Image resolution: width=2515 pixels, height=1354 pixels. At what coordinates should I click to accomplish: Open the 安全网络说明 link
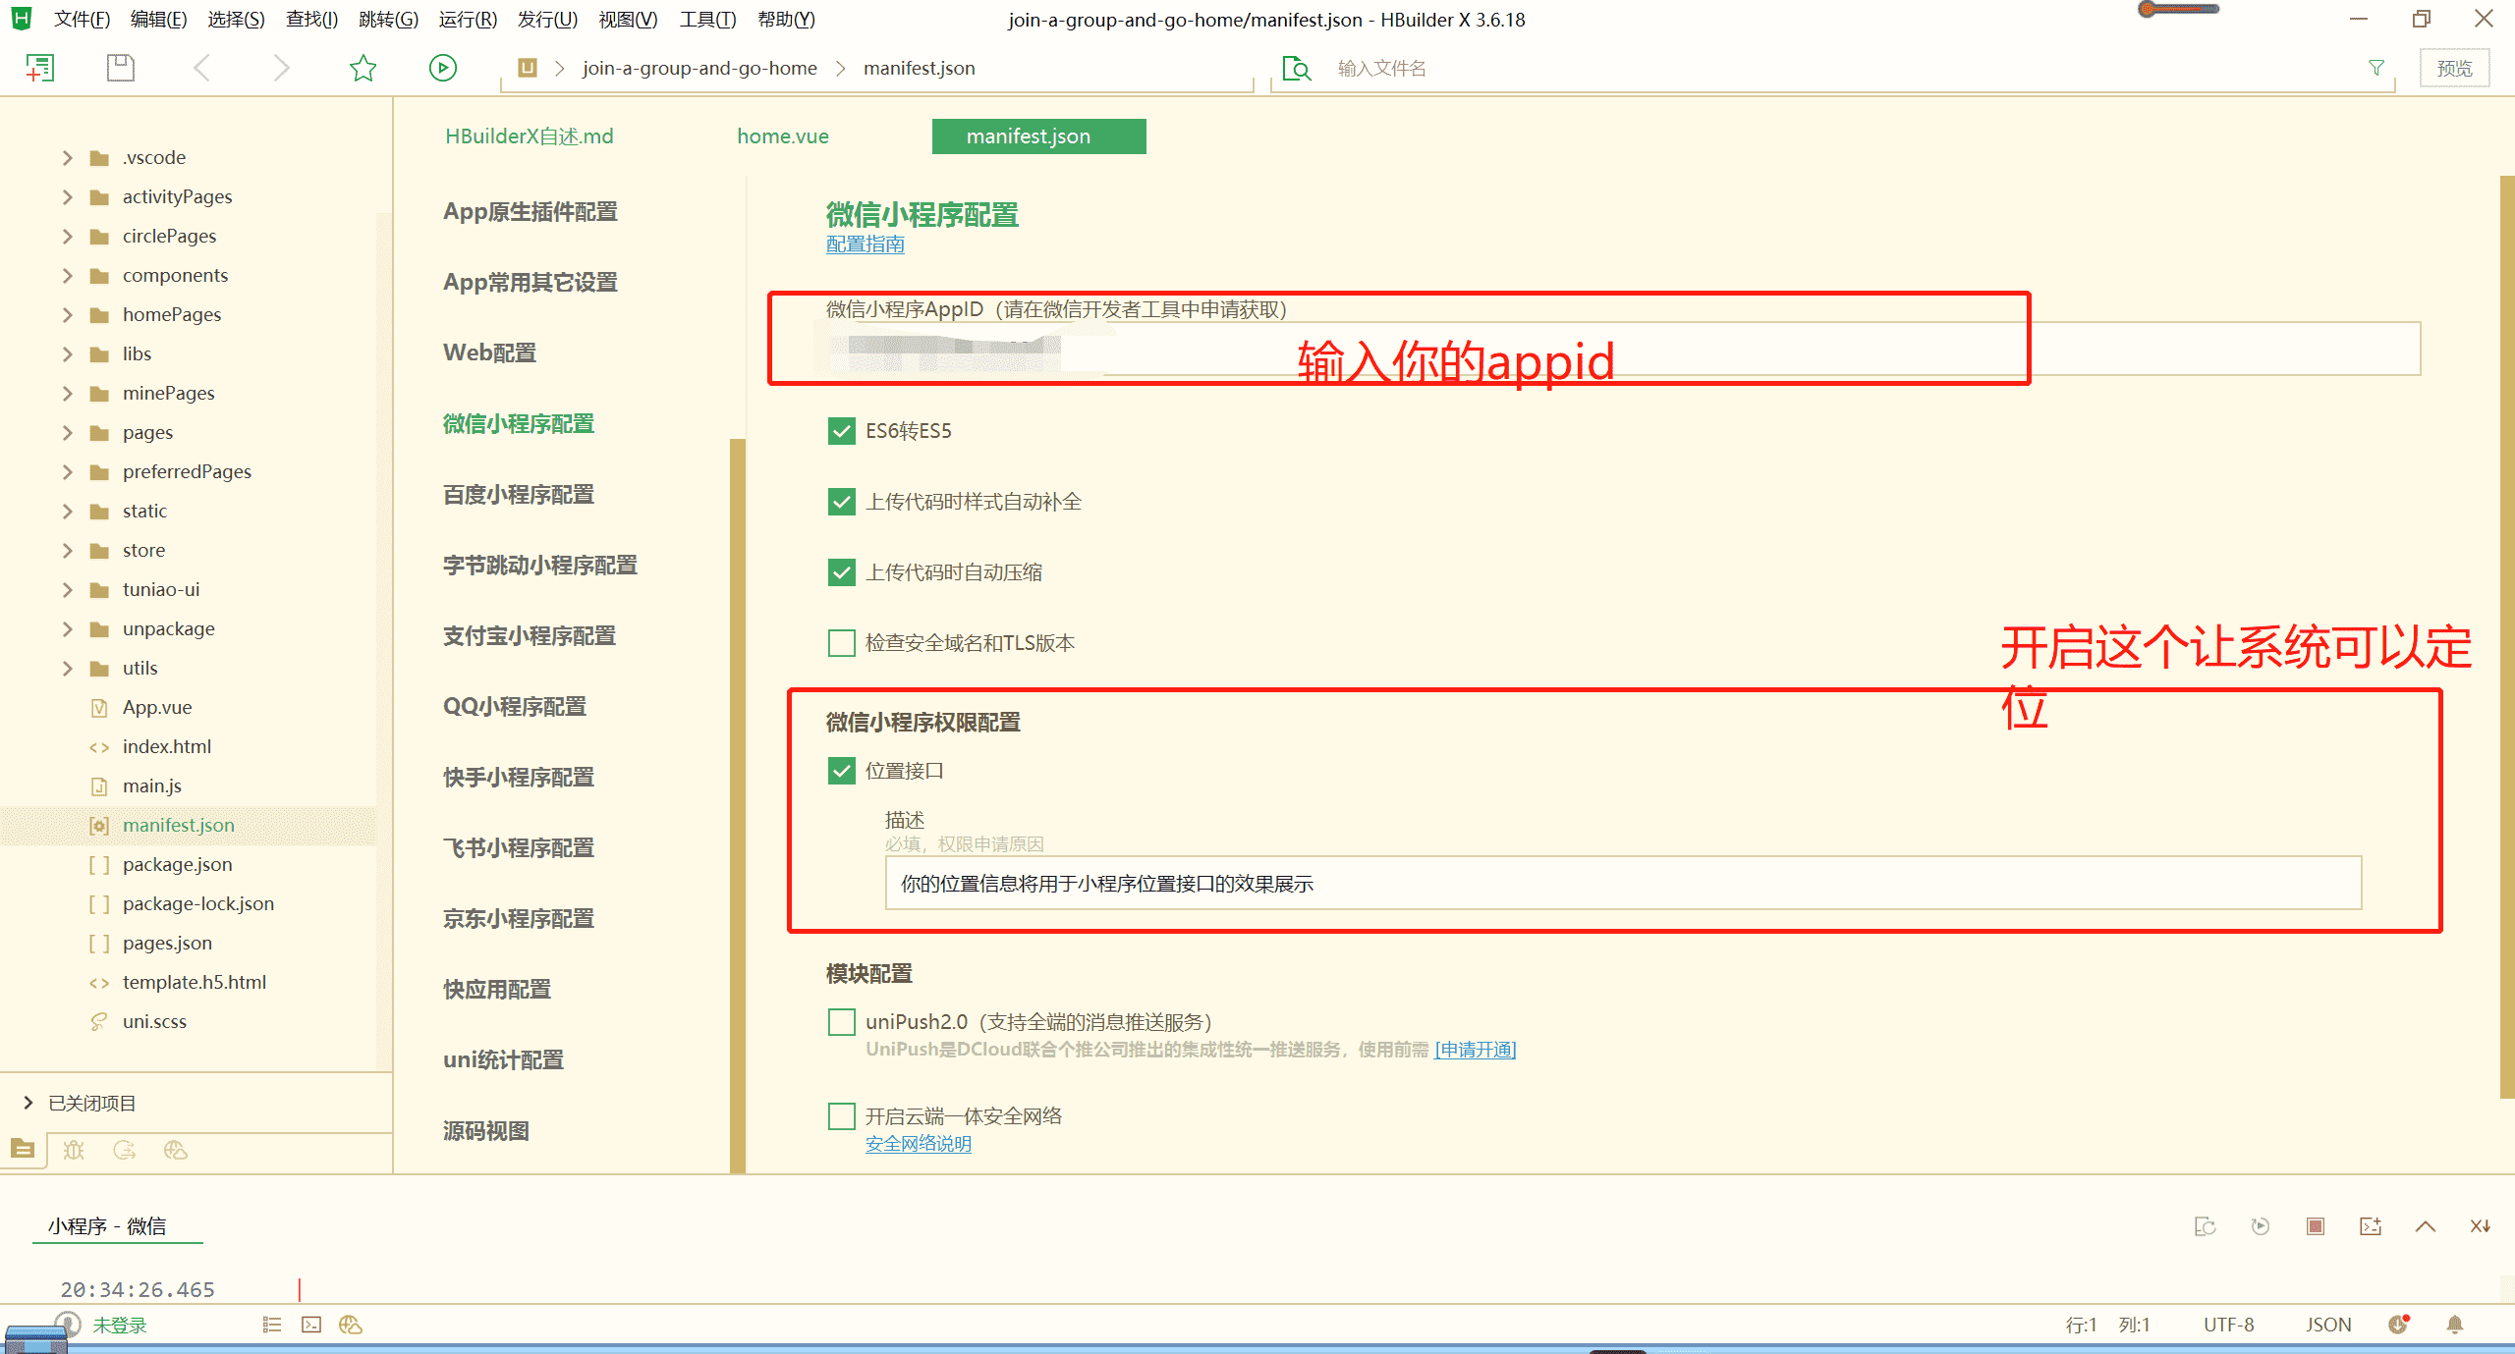tap(918, 1144)
